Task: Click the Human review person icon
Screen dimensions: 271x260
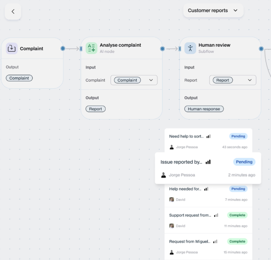Action: coord(190,48)
